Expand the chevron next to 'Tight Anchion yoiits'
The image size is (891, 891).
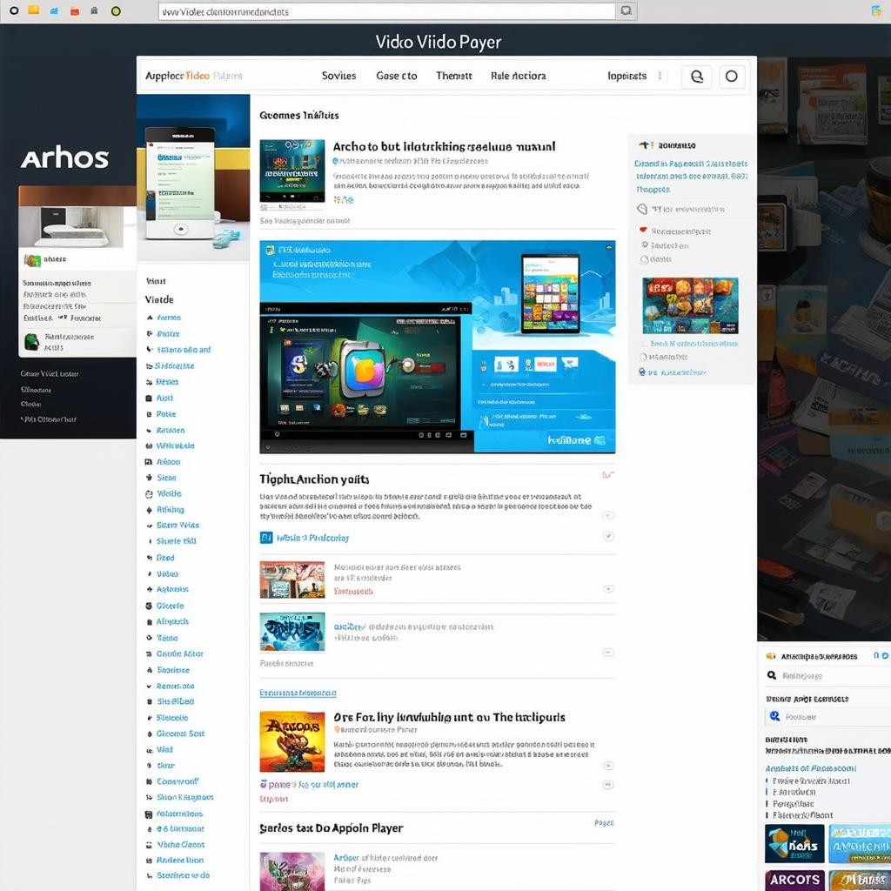(x=607, y=475)
